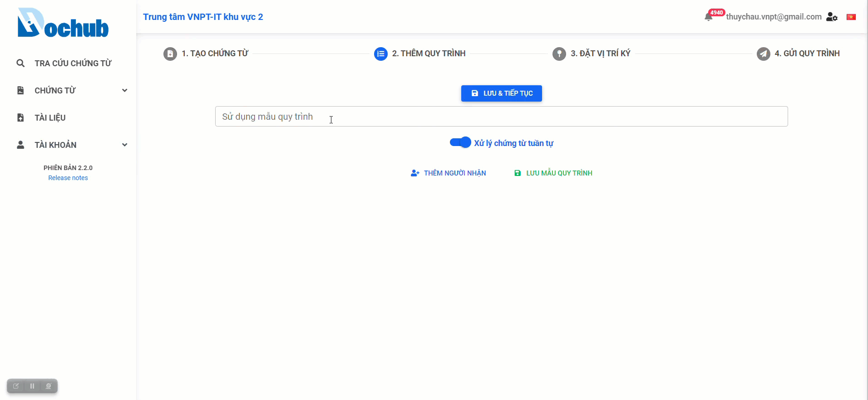The image size is (868, 400).
Task: Open user settings icon beside email
Action: pos(832,17)
